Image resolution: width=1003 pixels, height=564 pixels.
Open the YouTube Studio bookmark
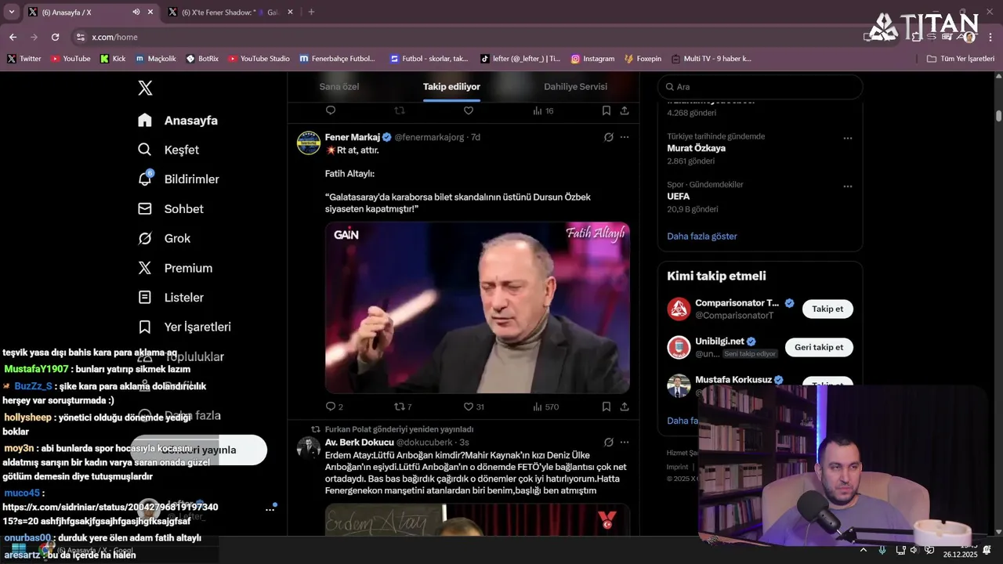[x=259, y=59]
